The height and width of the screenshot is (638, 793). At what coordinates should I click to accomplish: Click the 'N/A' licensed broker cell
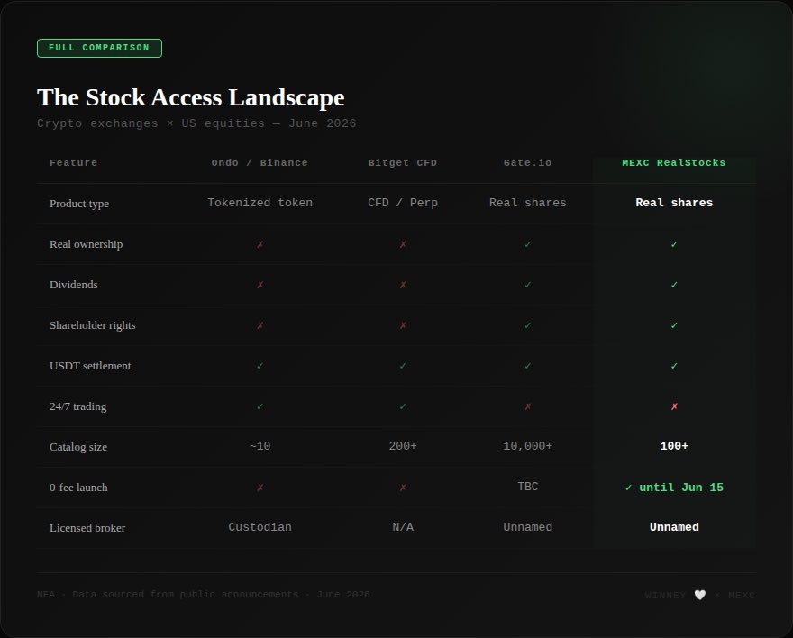[x=403, y=527]
